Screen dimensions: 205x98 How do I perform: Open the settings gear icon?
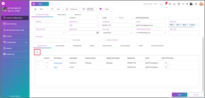click(196, 4)
